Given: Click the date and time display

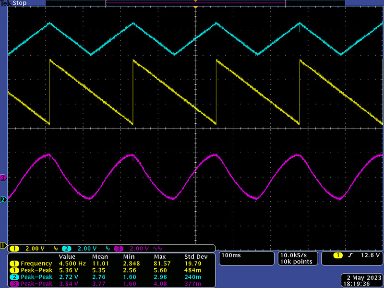Looking at the screenshot, I should [362, 280].
